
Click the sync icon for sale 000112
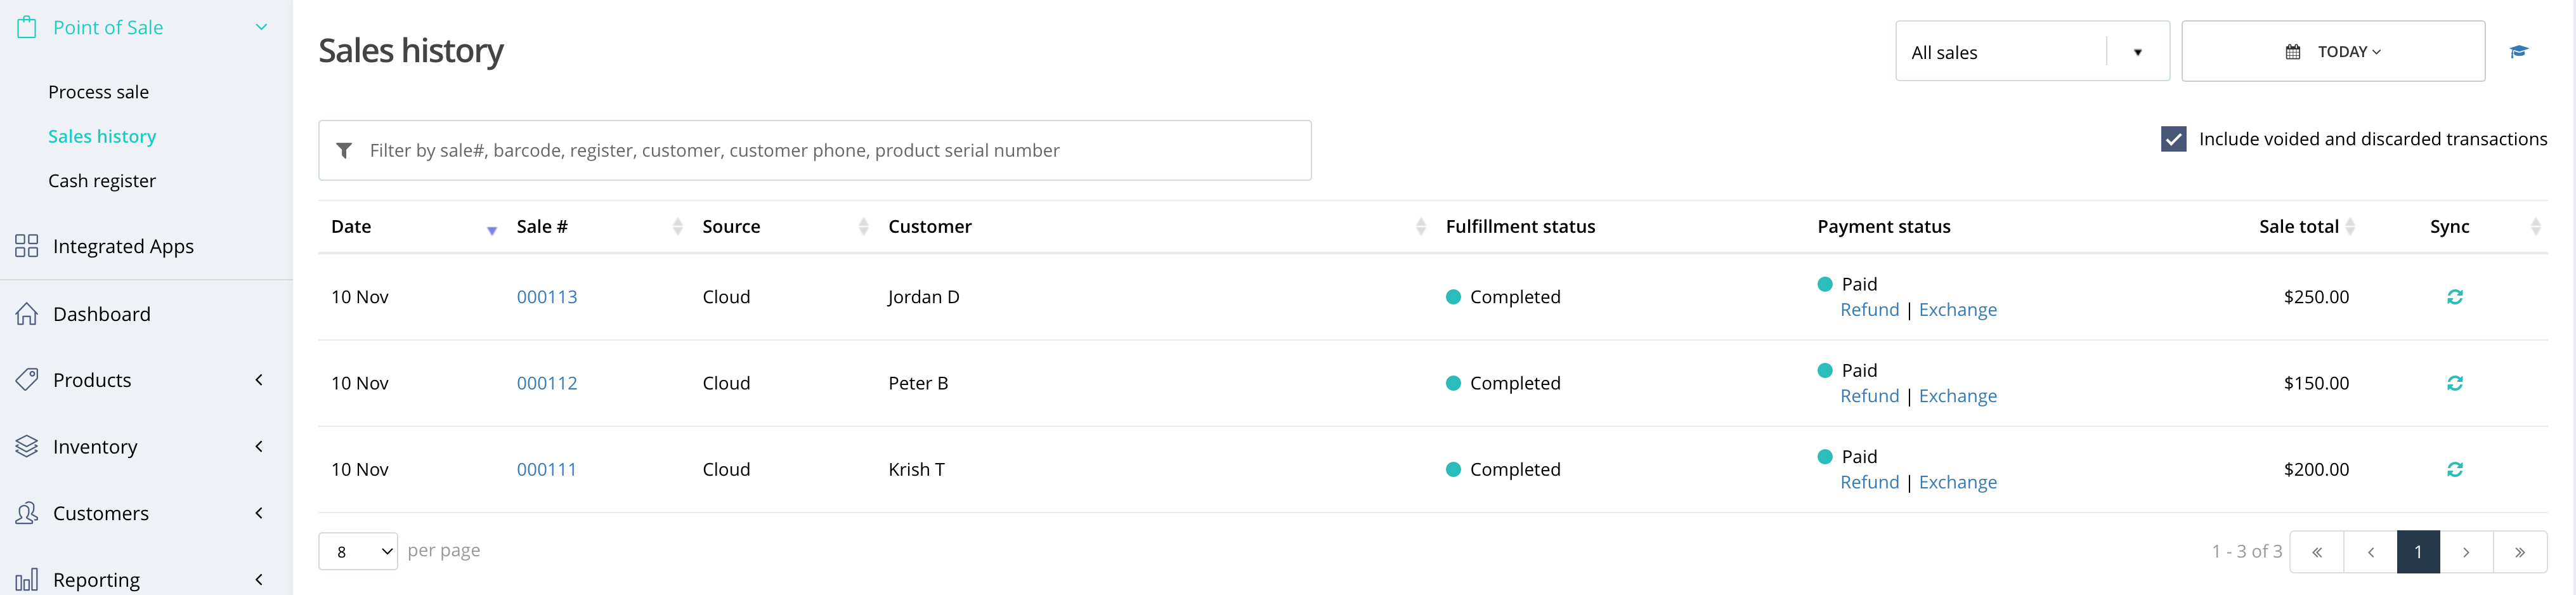click(x=2454, y=383)
